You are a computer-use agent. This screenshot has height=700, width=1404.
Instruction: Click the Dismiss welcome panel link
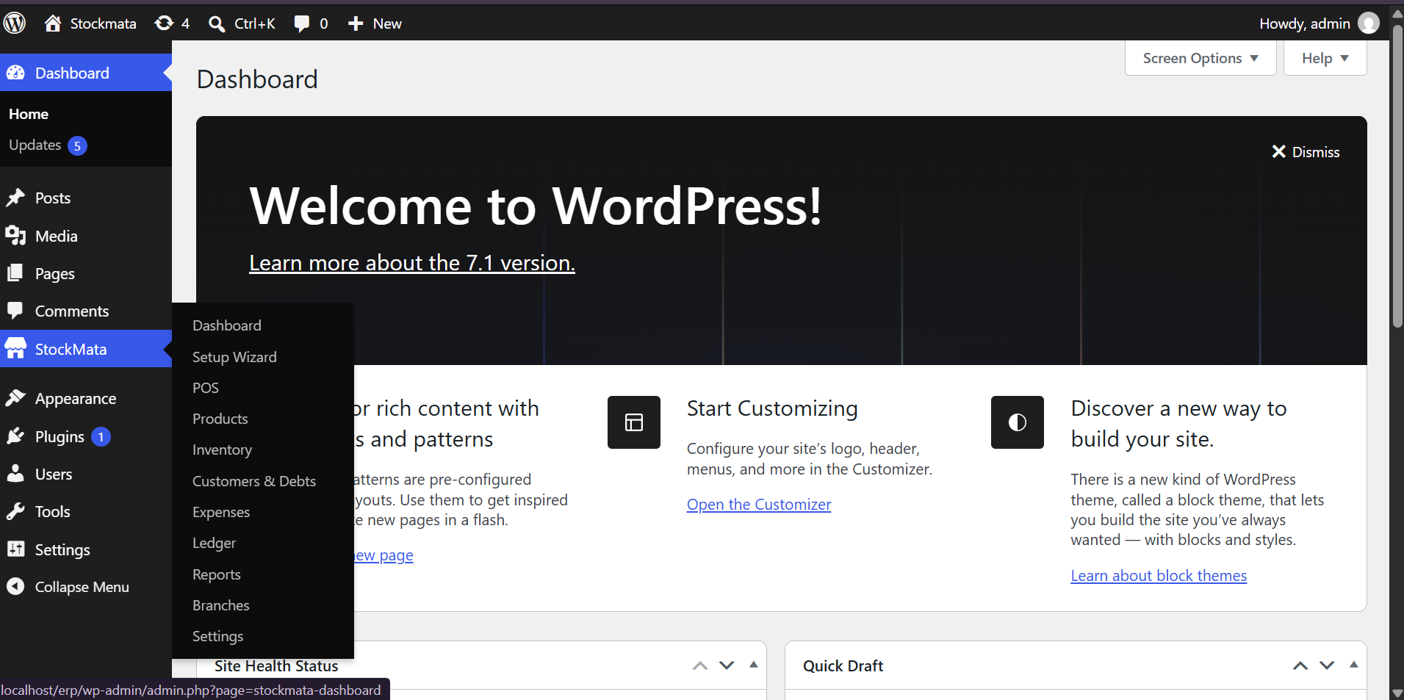[x=1306, y=152]
